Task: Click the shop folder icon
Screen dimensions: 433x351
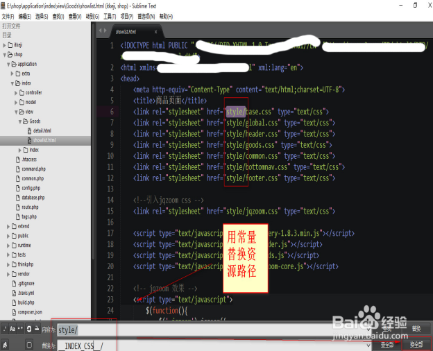Action: 10,55
